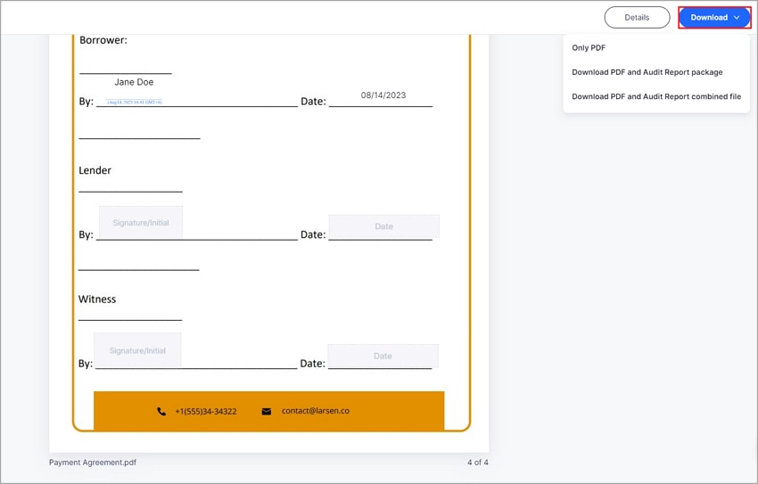Collapse the Download dropdown button
This screenshot has width=758, height=484.
click(x=714, y=18)
